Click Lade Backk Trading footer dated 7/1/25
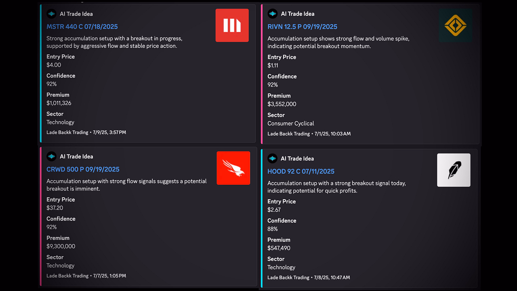517x291 pixels. 309,133
